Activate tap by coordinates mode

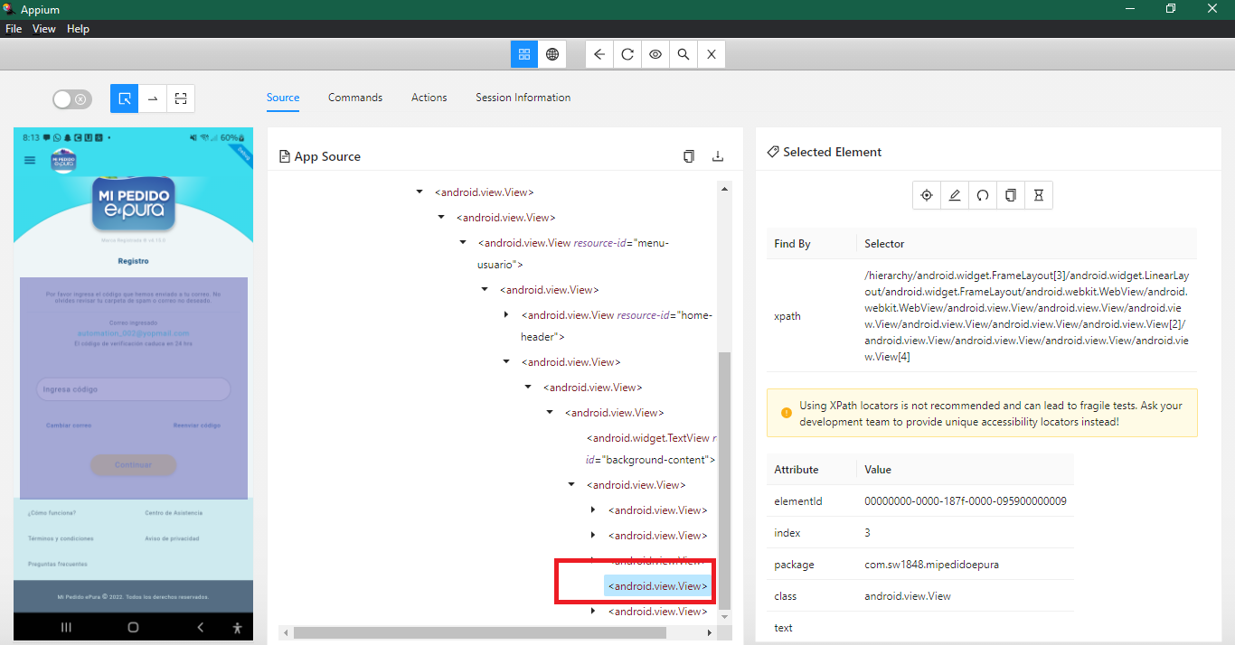click(180, 98)
